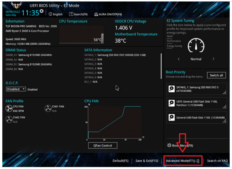Image resolution: width=232 pixels, height=169 pixels.
Task: Click the Normal profile text
Action: click(x=196, y=59)
